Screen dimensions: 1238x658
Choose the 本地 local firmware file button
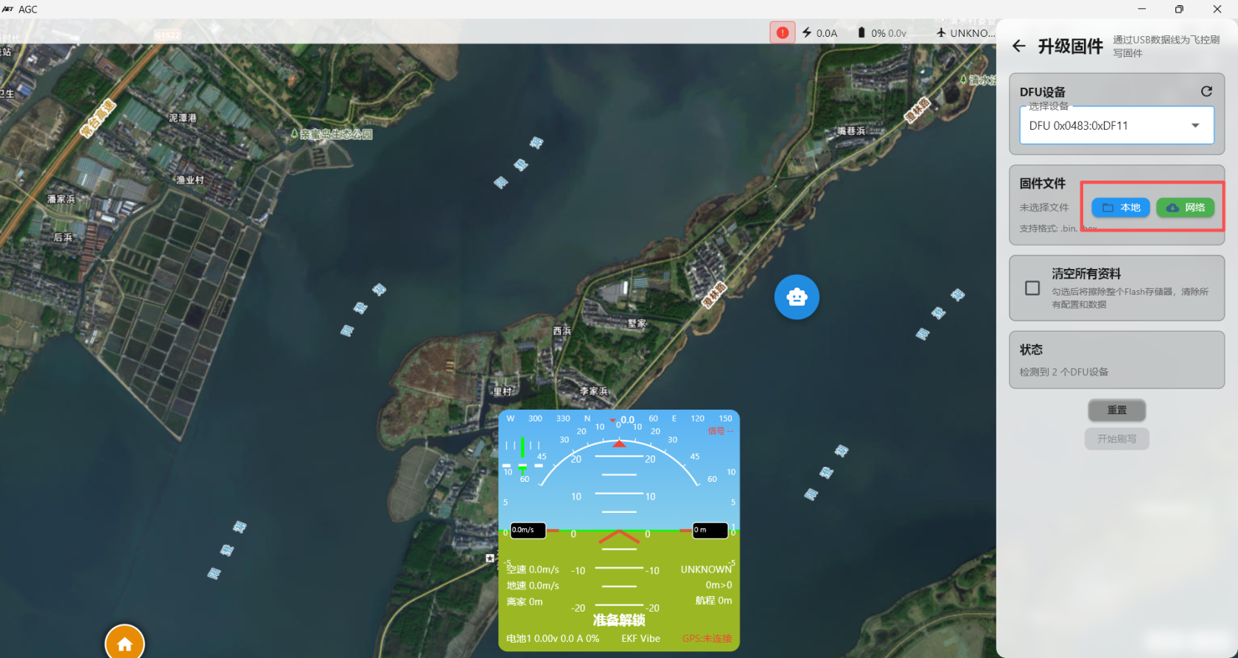[x=1120, y=208]
